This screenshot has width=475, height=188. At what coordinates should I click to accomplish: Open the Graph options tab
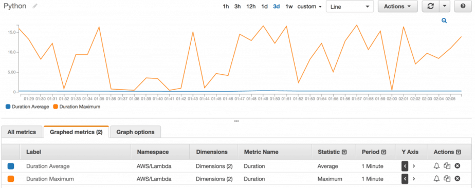pyautogui.click(x=135, y=132)
